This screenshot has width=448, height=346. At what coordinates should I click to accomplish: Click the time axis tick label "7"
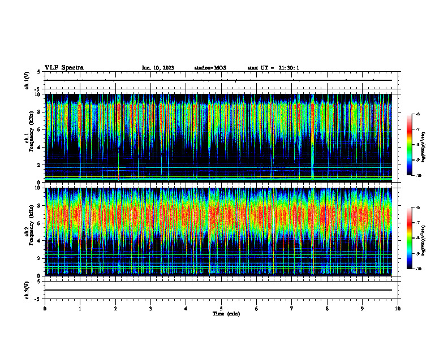point(292,309)
